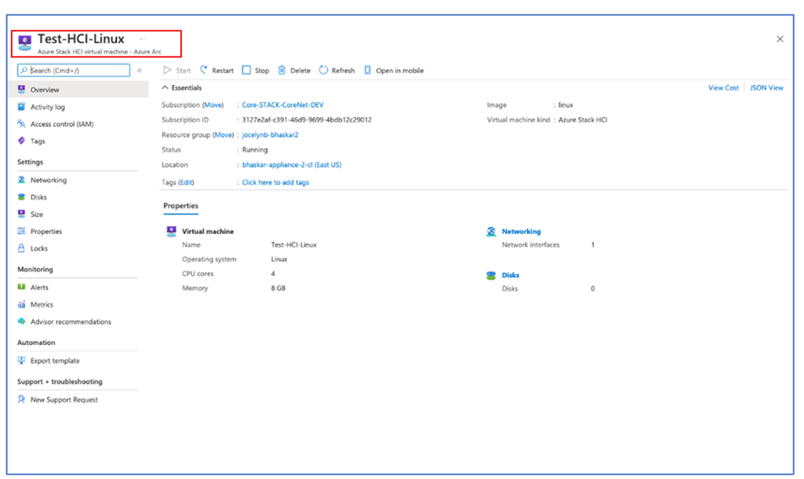Screen dimensions: 804x479
Task: Click the Restart icon in toolbar
Action: pyautogui.click(x=204, y=70)
